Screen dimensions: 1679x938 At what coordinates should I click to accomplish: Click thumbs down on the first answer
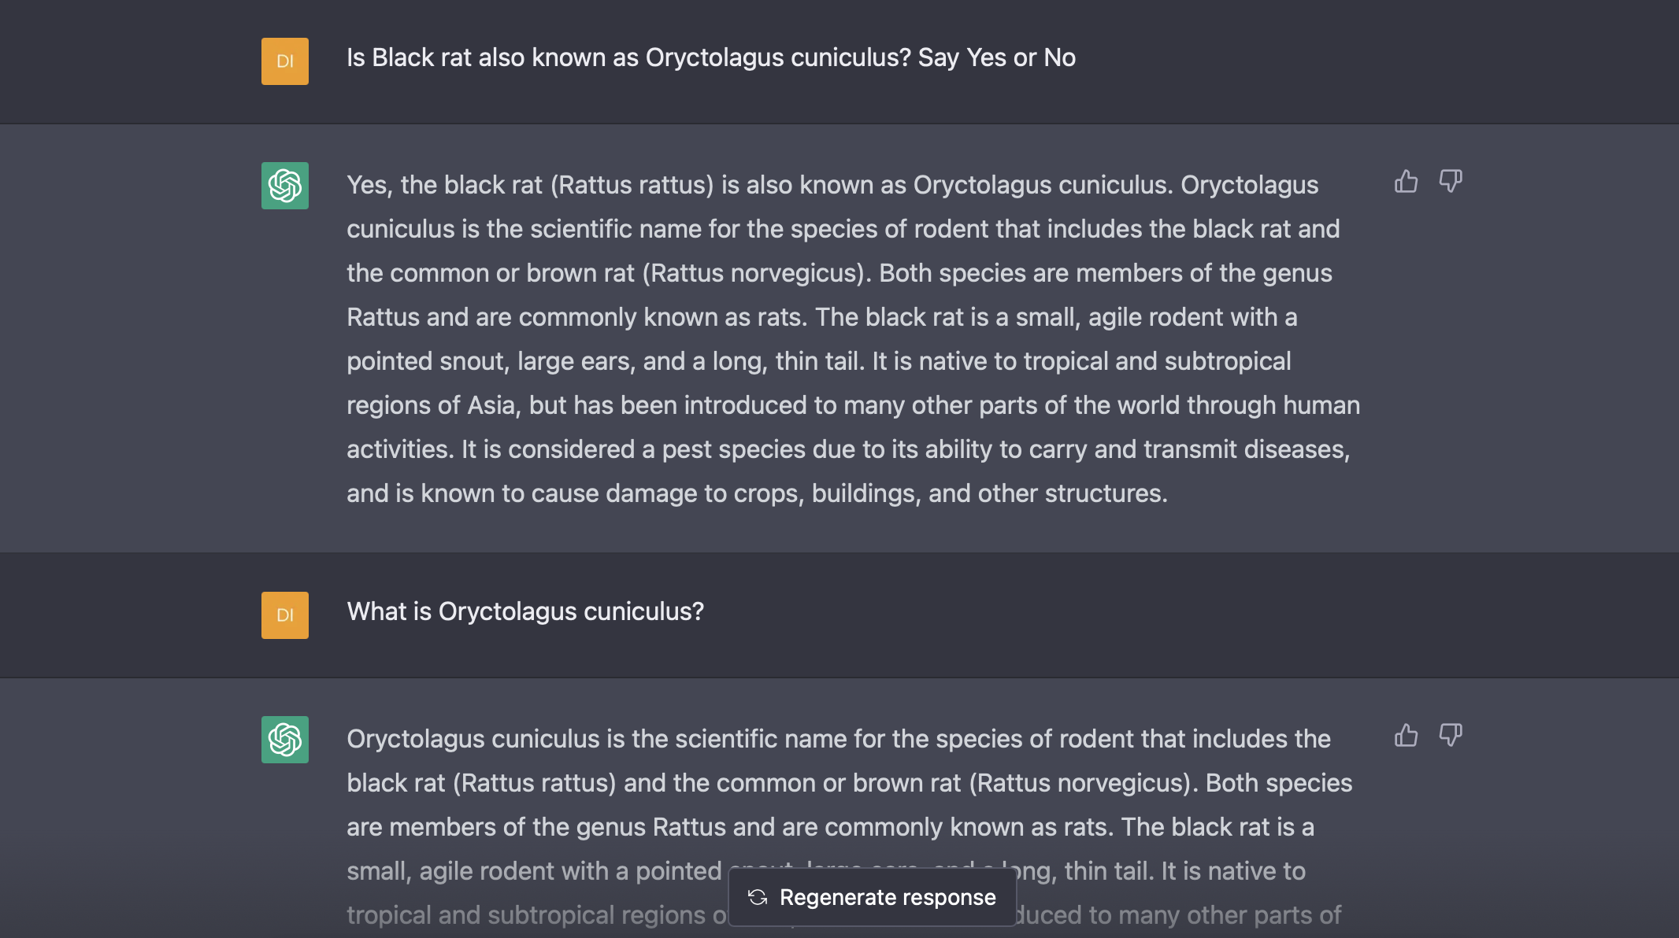pyautogui.click(x=1450, y=182)
